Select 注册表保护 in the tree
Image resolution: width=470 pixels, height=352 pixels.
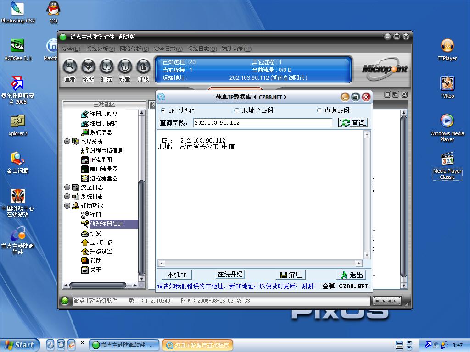104,123
